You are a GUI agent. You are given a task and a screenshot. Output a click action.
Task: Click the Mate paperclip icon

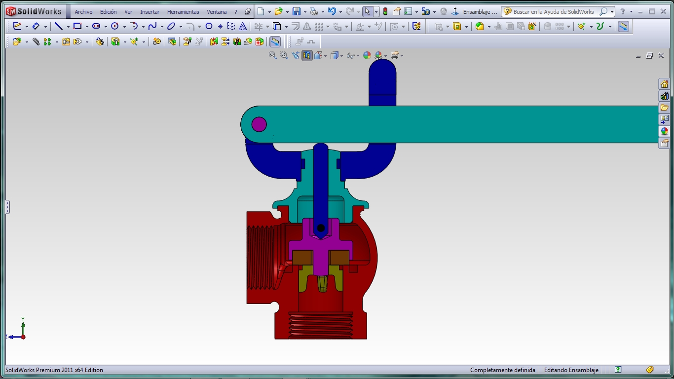[36, 41]
